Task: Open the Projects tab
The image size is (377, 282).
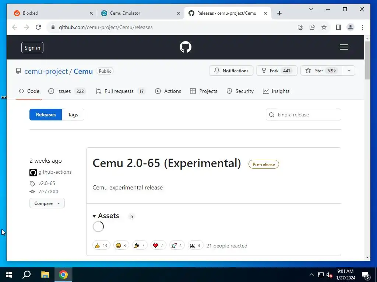Action: tap(203, 91)
